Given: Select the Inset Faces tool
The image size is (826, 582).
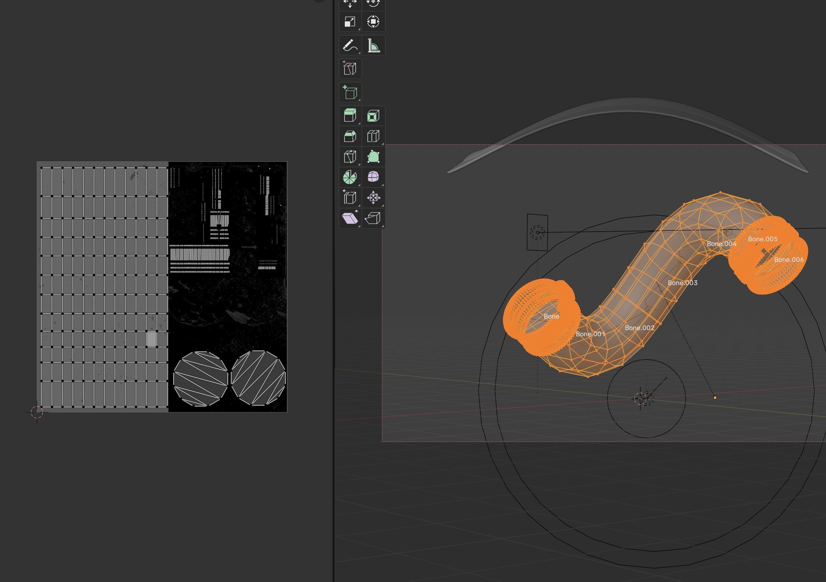Looking at the screenshot, I should pos(373,116).
